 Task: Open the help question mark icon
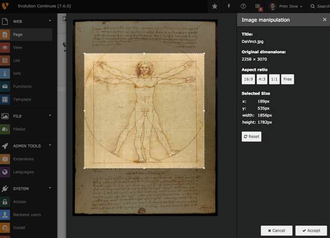tap(243, 7)
